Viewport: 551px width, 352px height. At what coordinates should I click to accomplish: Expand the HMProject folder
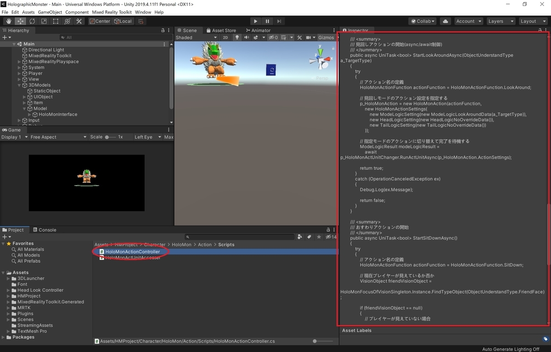point(9,296)
